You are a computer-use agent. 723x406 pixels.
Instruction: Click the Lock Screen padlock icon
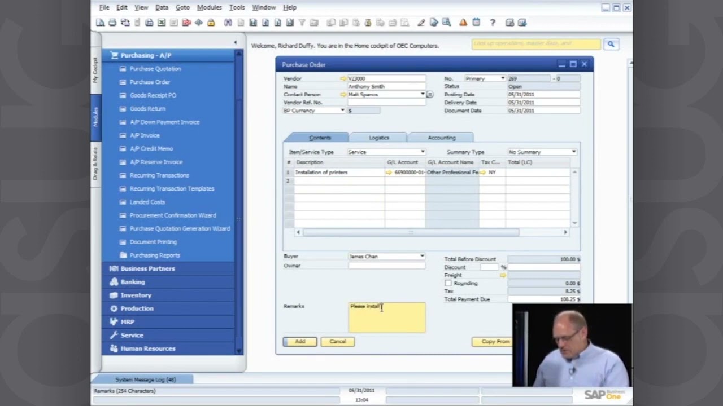point(211,23)
